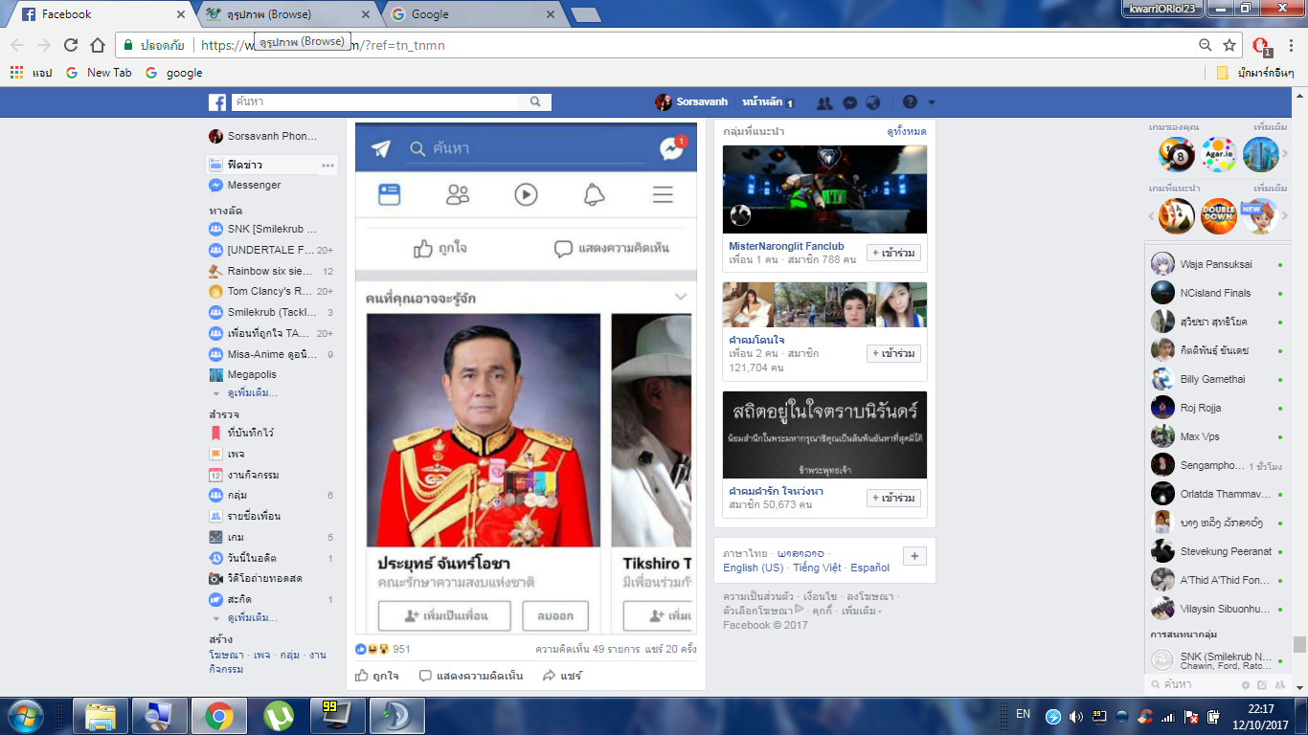
Task: Open the account dropdown arrow in top bar
Action: click(932, 102)
